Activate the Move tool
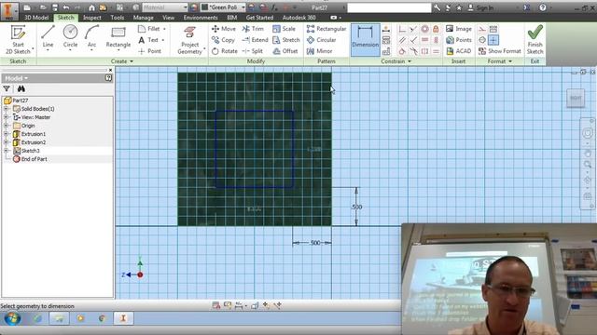The image size is (597, 335). [x=224, y=29]
